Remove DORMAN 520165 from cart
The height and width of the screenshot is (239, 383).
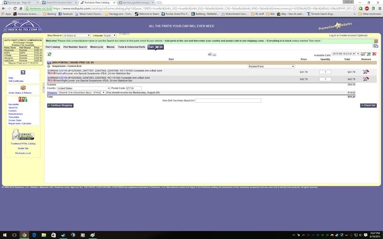pos(366,72)
